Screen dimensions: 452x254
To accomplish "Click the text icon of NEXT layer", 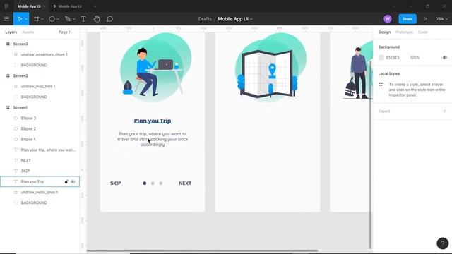I will point(16,160).
